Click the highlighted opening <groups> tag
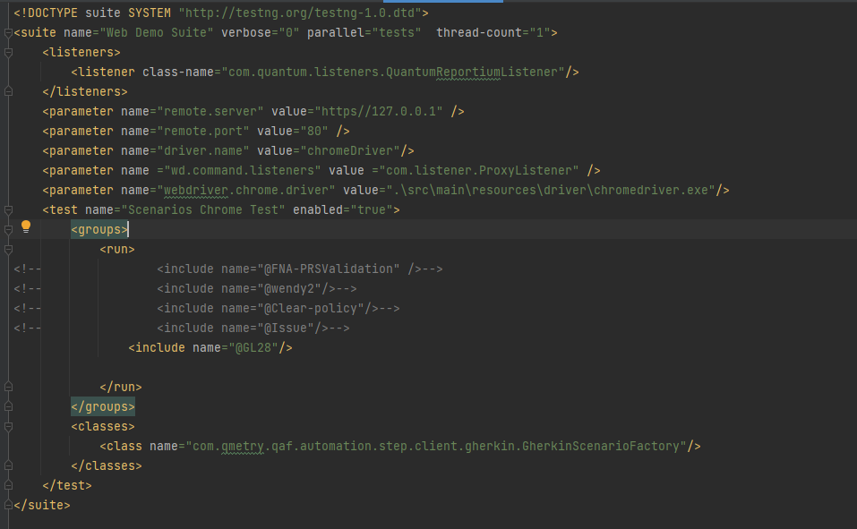This screenshot has height=529, width=857. [x=99, y=229]
